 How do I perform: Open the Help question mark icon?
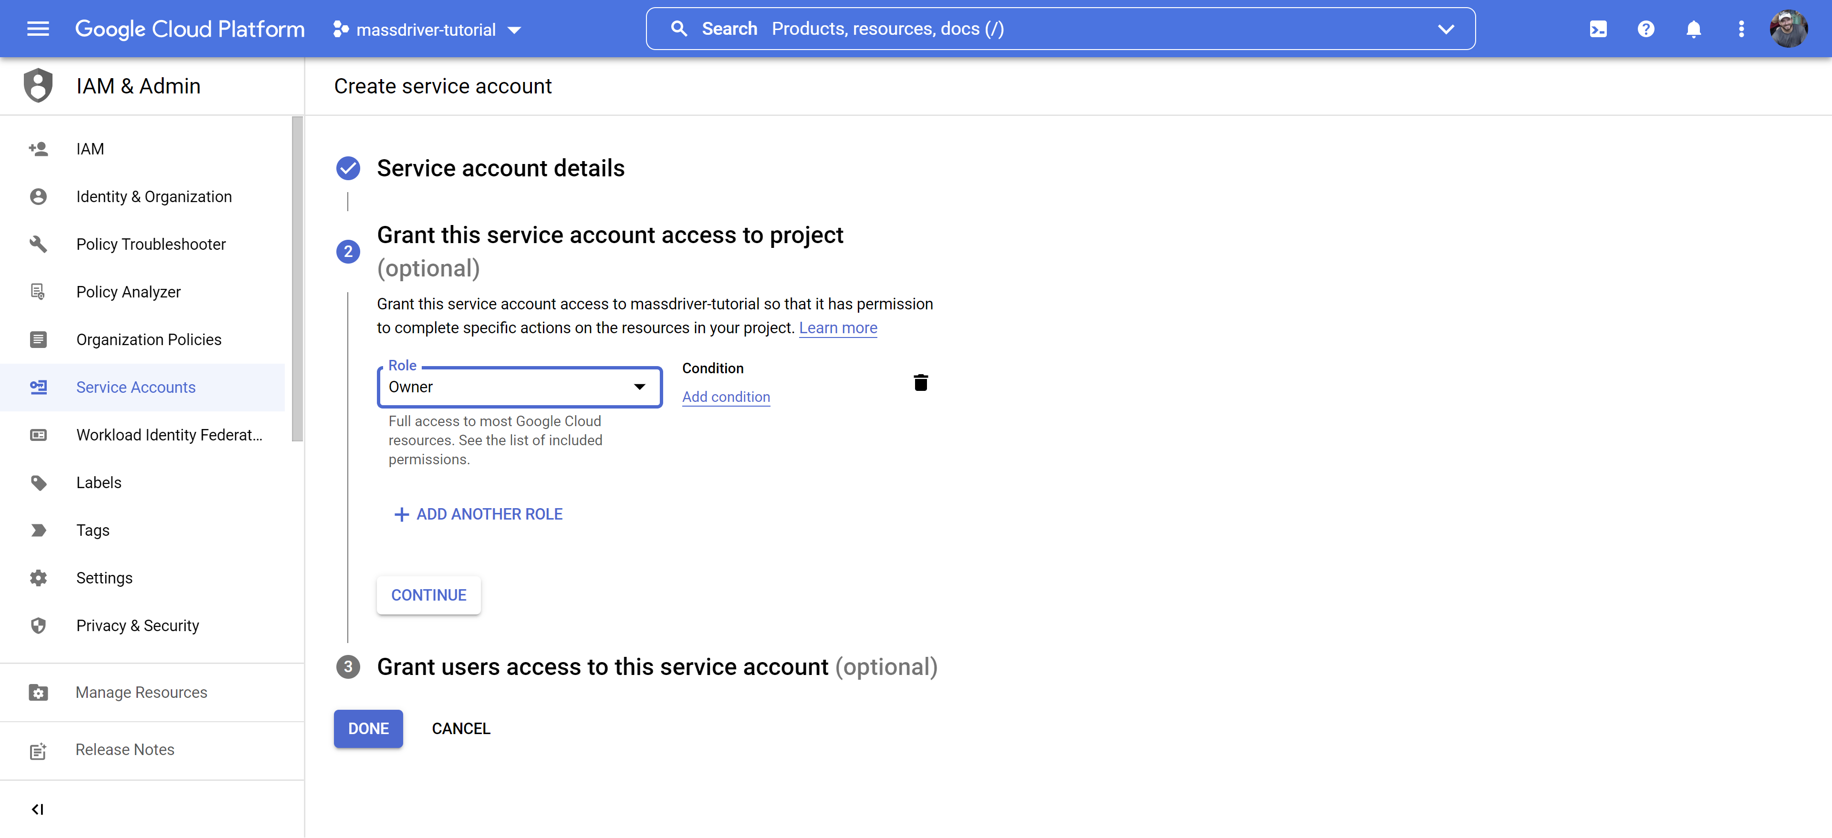coord(1645,29)
